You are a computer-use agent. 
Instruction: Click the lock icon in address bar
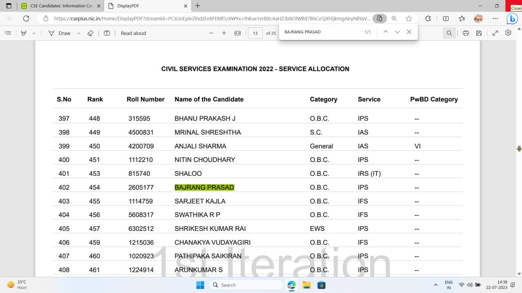click(x=46, y=18)
